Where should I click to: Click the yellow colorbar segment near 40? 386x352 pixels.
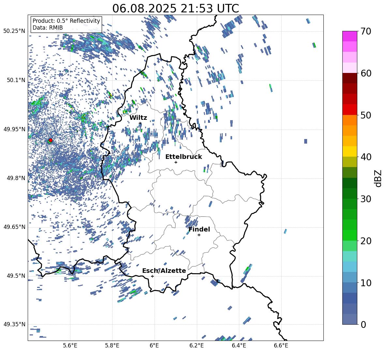[x=349, y=151]
